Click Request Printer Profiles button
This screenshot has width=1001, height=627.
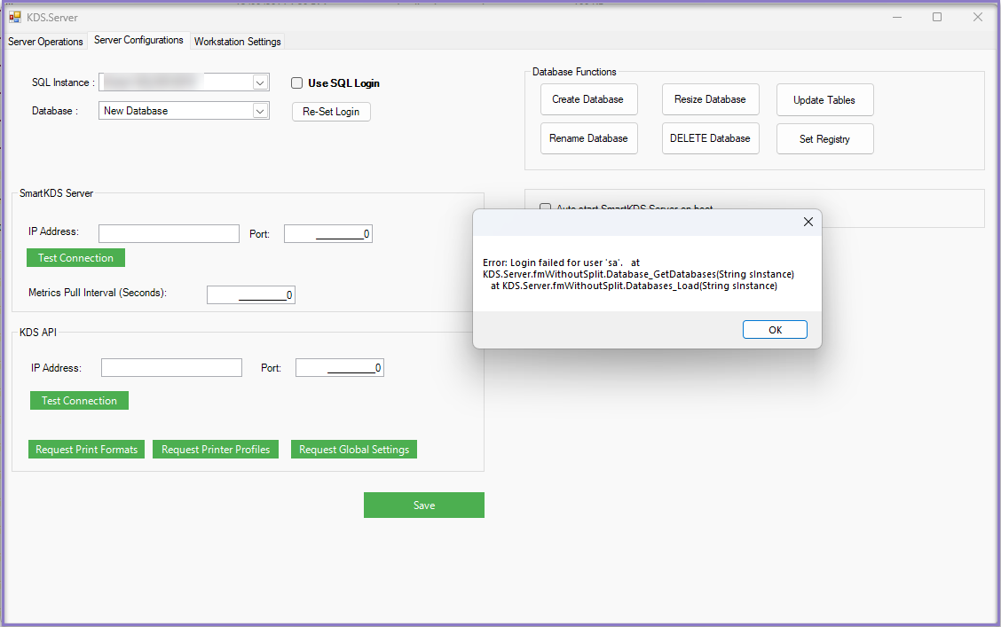[x=216, y=450]
